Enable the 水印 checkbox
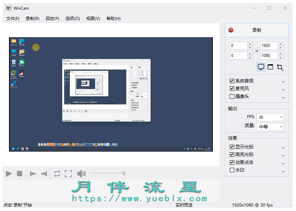The height and width of the screenshot is (211, 296). click(232, 170)
